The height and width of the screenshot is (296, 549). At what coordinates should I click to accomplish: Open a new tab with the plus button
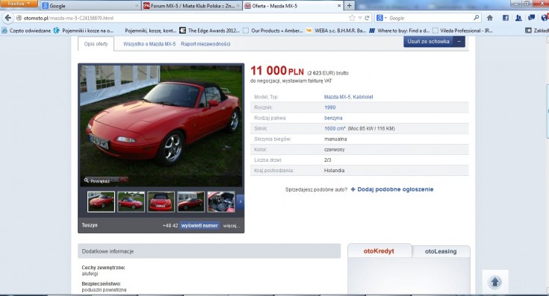coord(349,5)
